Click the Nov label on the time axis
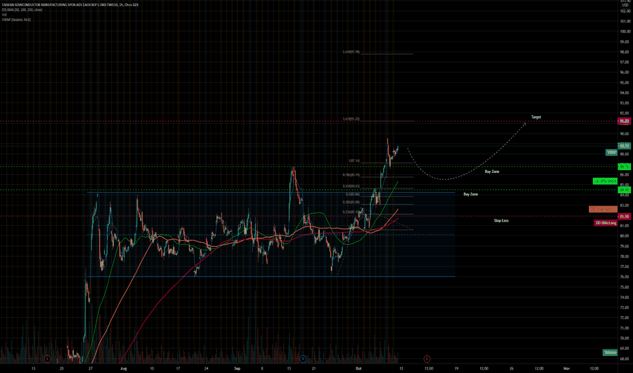 [566, 368]
